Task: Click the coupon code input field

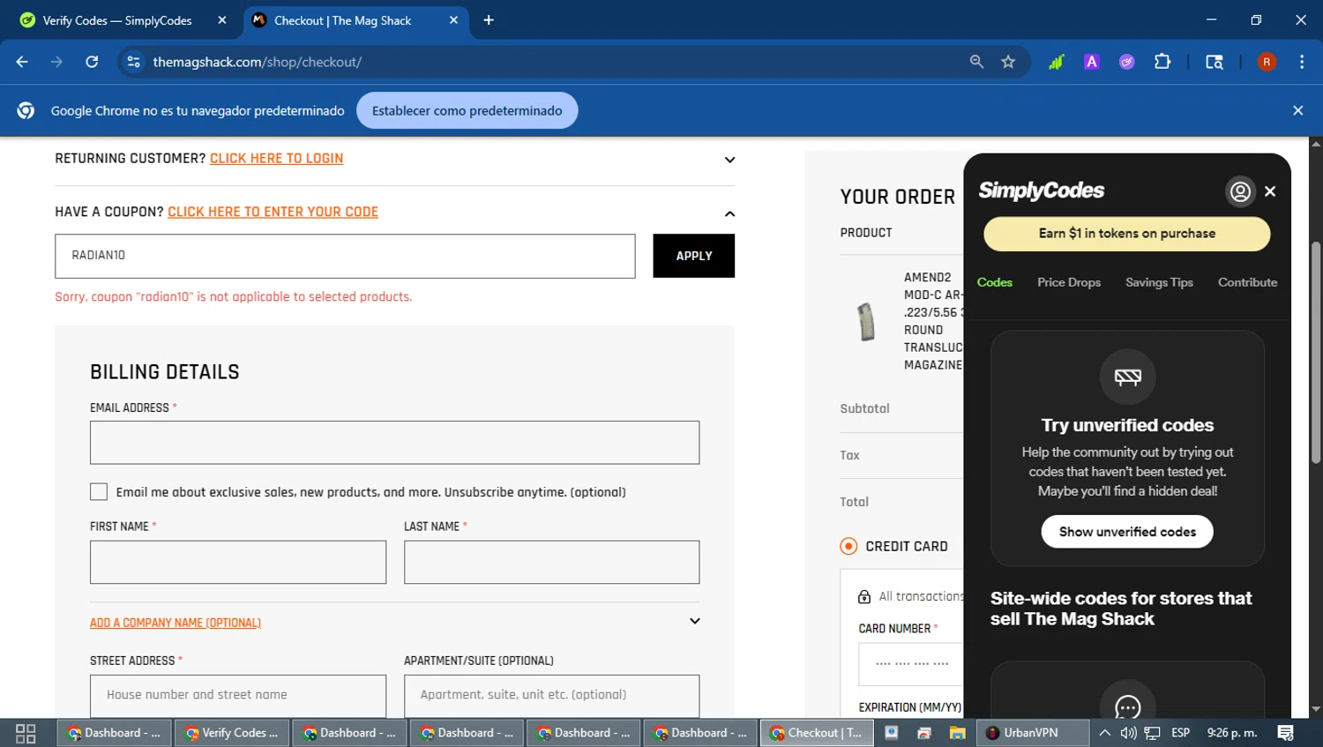Action: (x=345, y=256)
